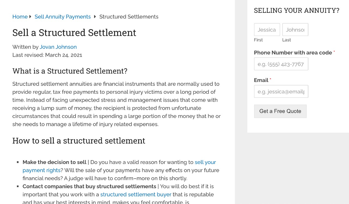Image resolution: width=349 pixels, height=204 pixels.
Task: Select the 'Sell a Structured Settlement' heading
Action: (x=74, y=33)
